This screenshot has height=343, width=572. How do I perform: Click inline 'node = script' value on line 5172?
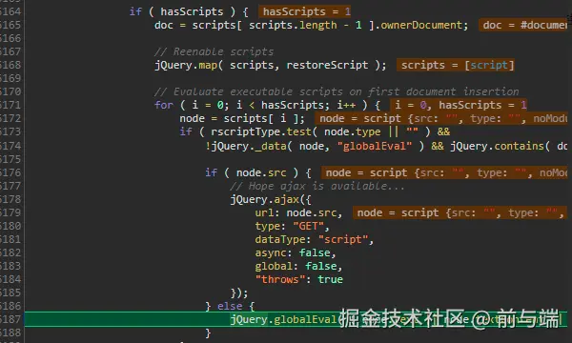[442, 118]
